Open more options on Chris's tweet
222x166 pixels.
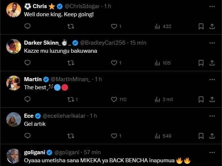(x=211, y=6)
